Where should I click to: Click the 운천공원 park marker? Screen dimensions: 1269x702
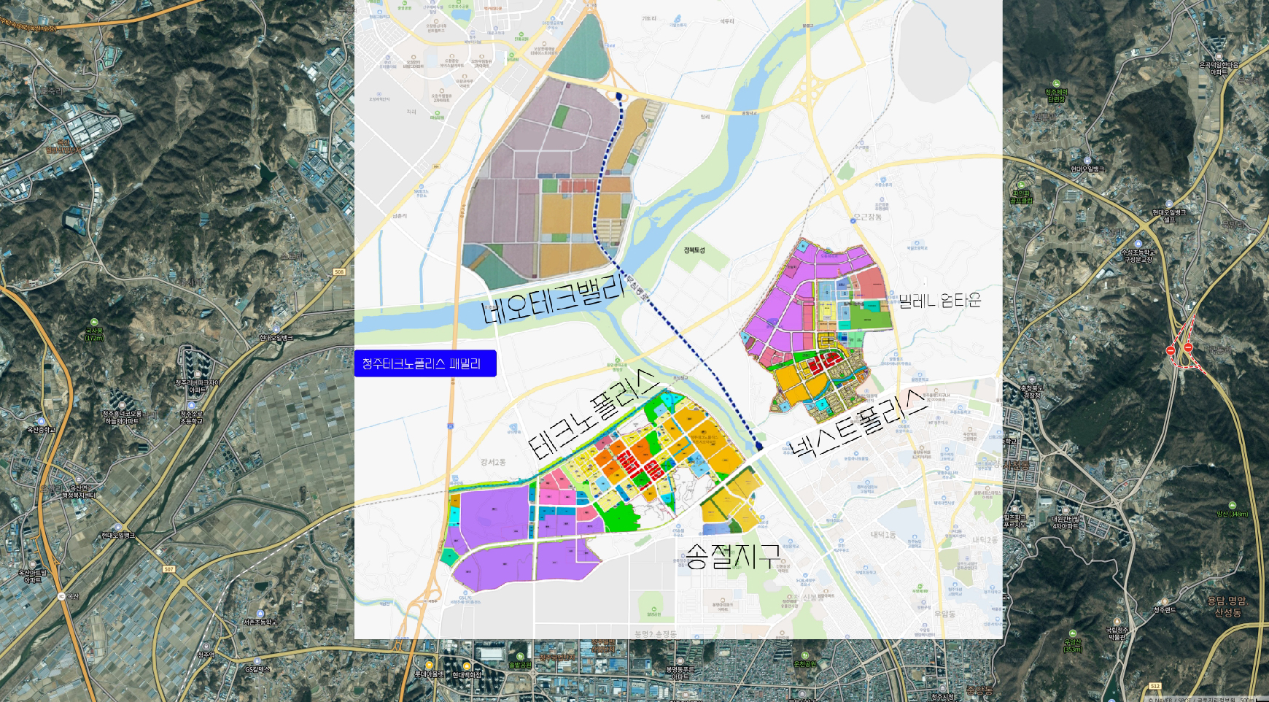point(804,660)
